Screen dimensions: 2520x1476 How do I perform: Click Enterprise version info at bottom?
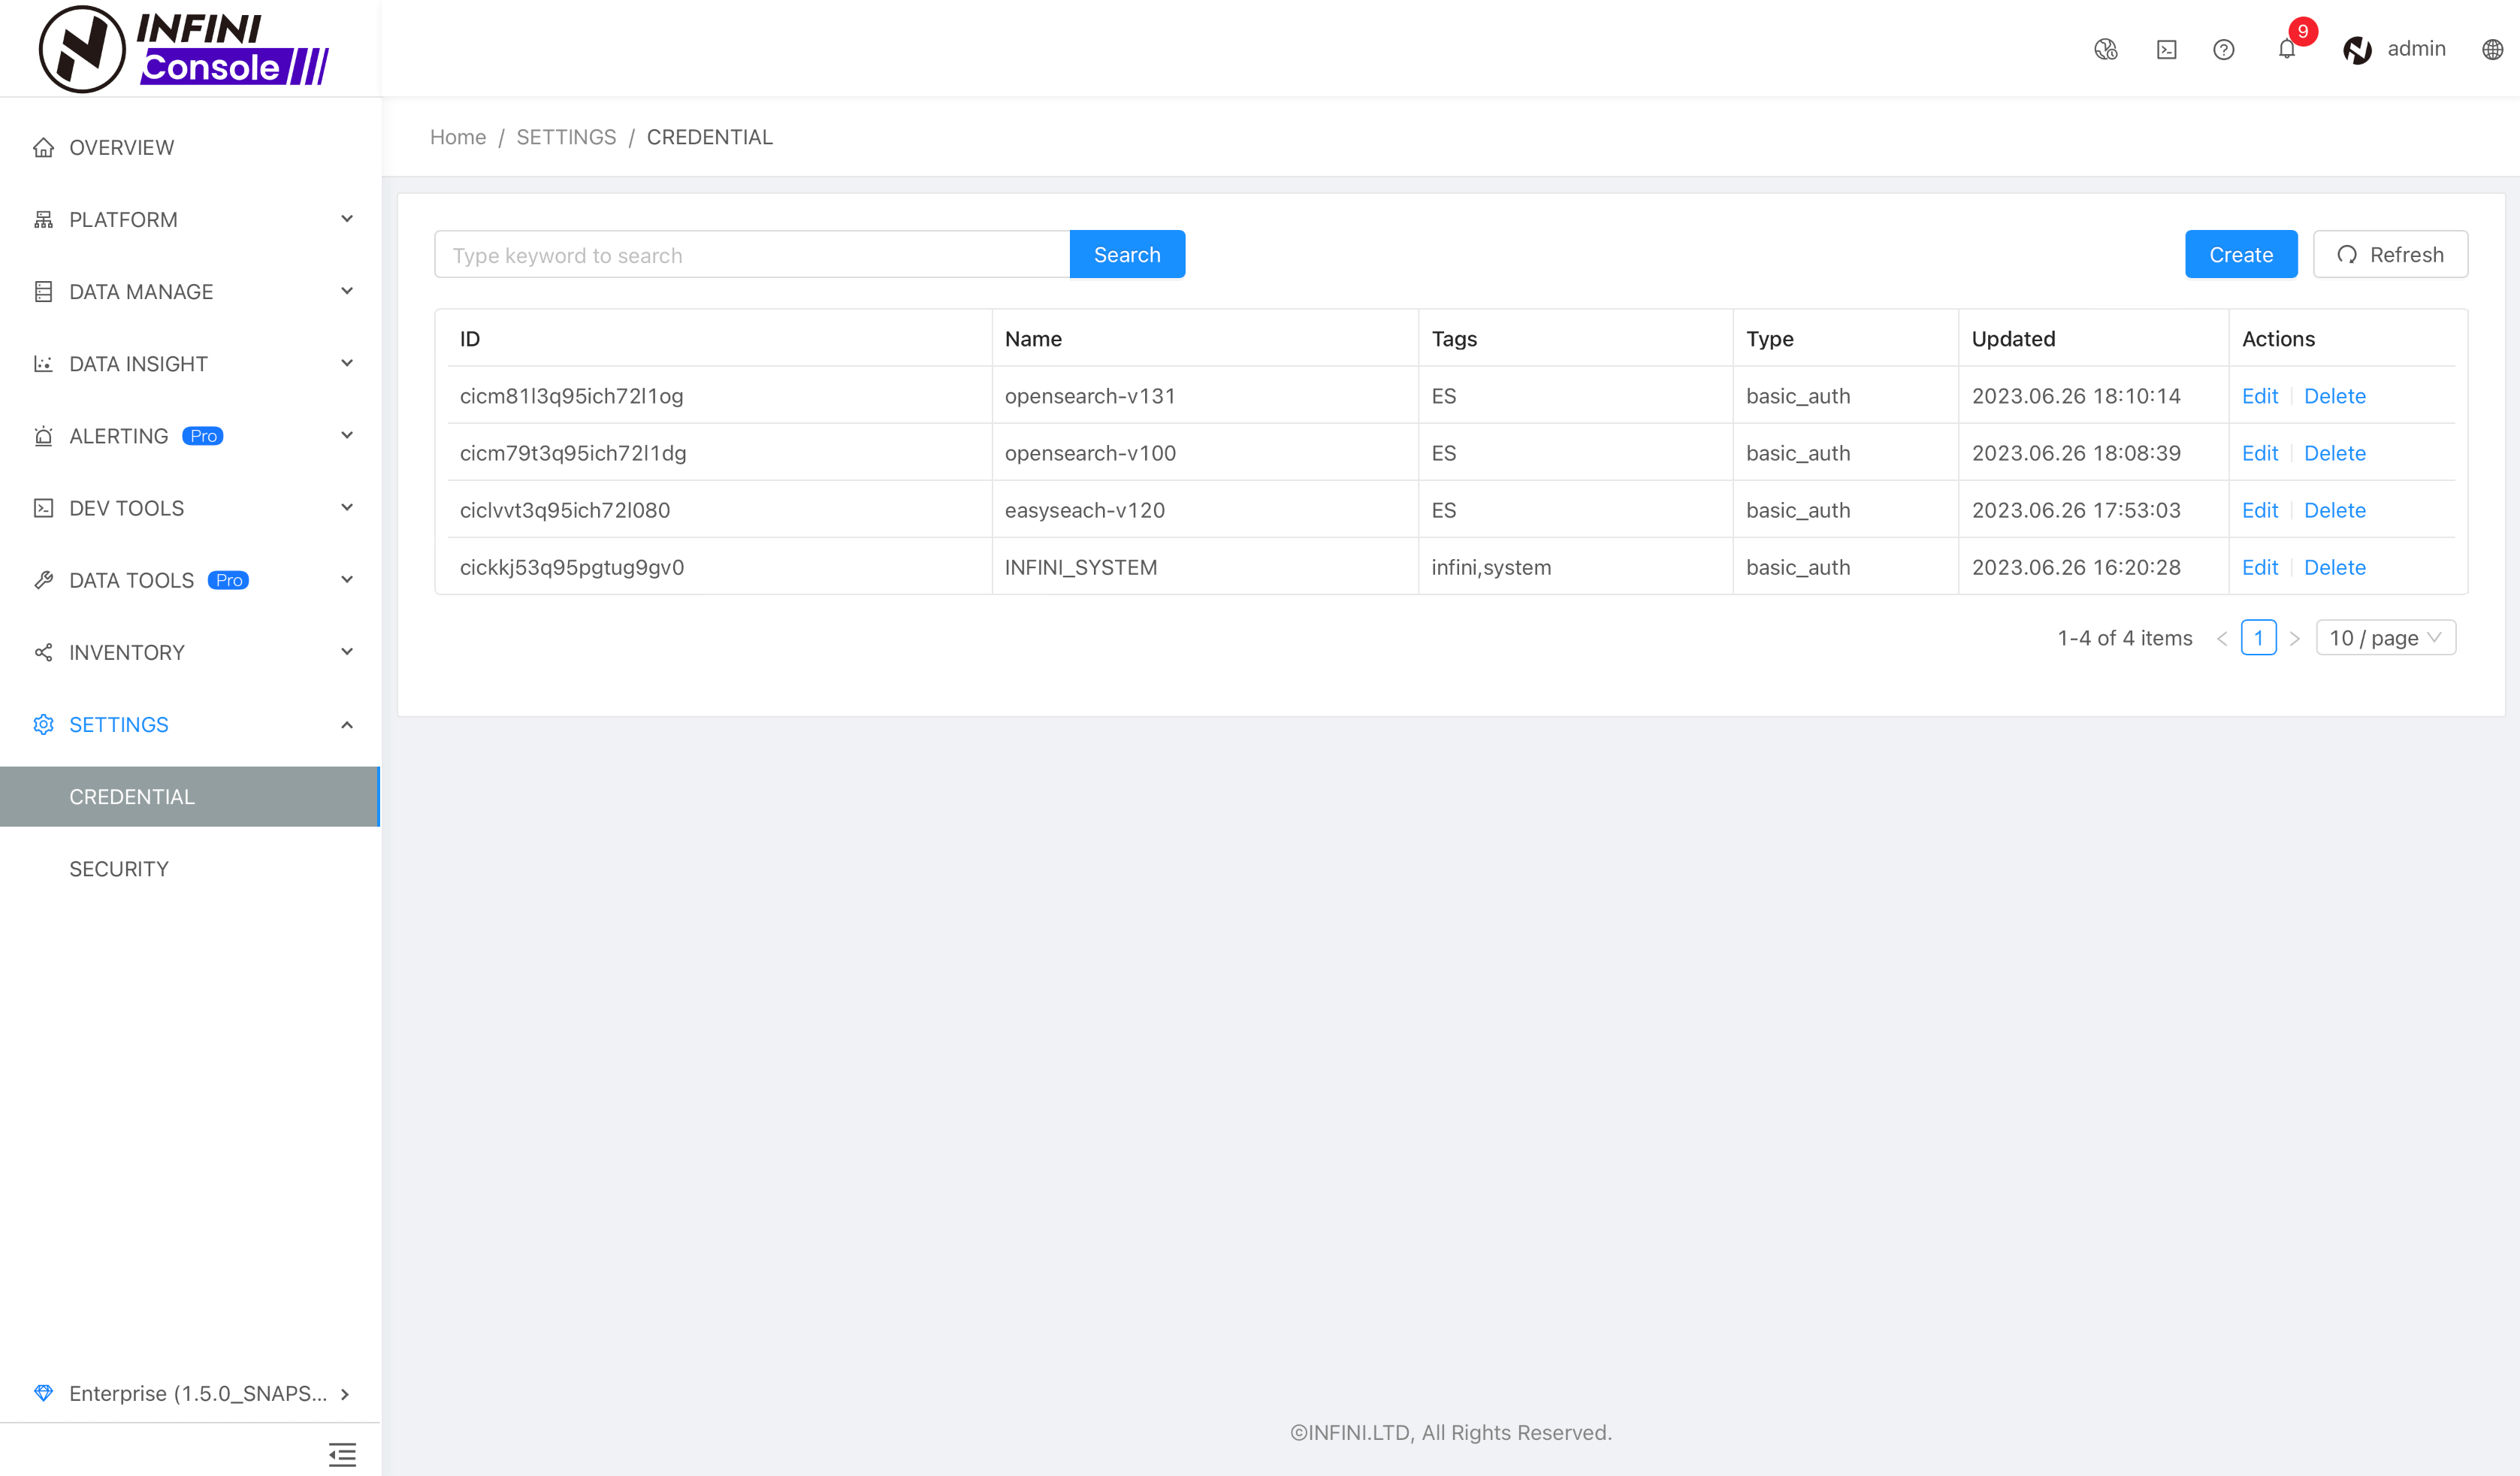(189, 1393)
